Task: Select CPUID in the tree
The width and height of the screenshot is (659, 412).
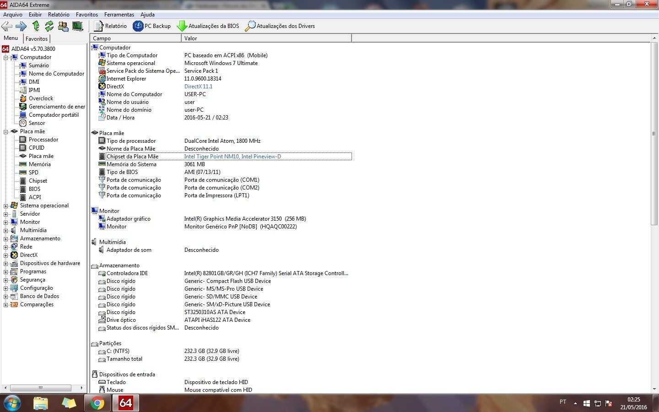Action: coord(37,148)
